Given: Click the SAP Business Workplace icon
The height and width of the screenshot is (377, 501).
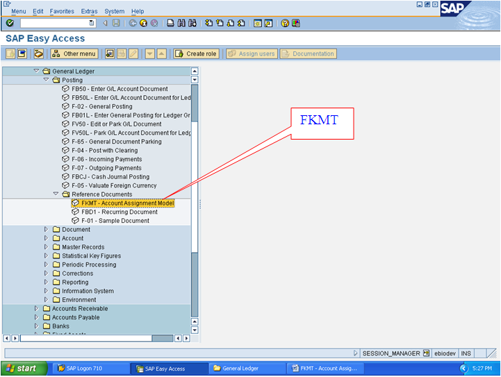Looking at the screenshot, I should [x=39, y=53].
